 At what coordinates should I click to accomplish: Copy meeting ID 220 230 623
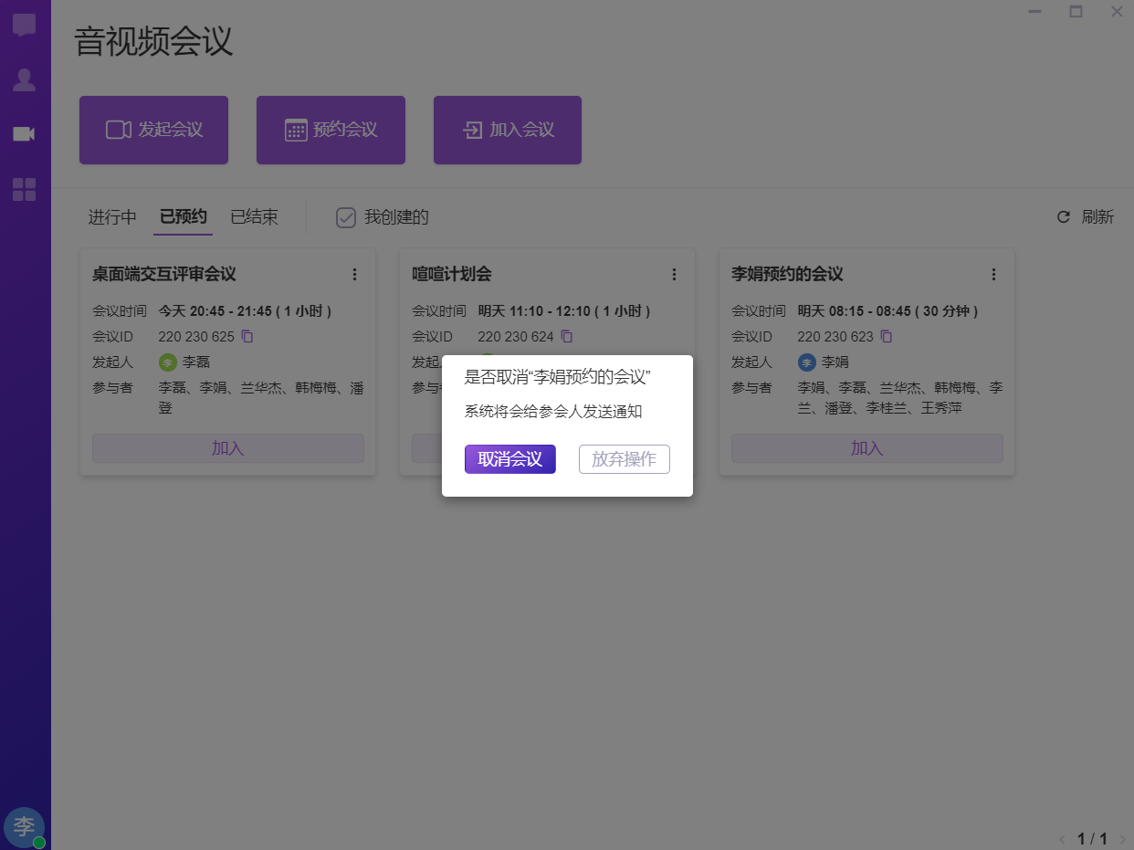(x=887, y=336)
